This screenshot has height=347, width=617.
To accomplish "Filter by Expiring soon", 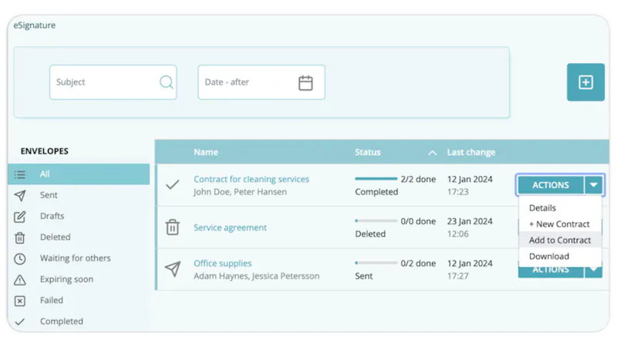I will pos(66,279).
